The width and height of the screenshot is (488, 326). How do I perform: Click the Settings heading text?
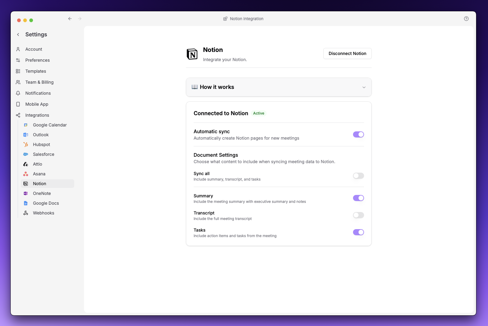pyautogui.click(x=36, y=35)
